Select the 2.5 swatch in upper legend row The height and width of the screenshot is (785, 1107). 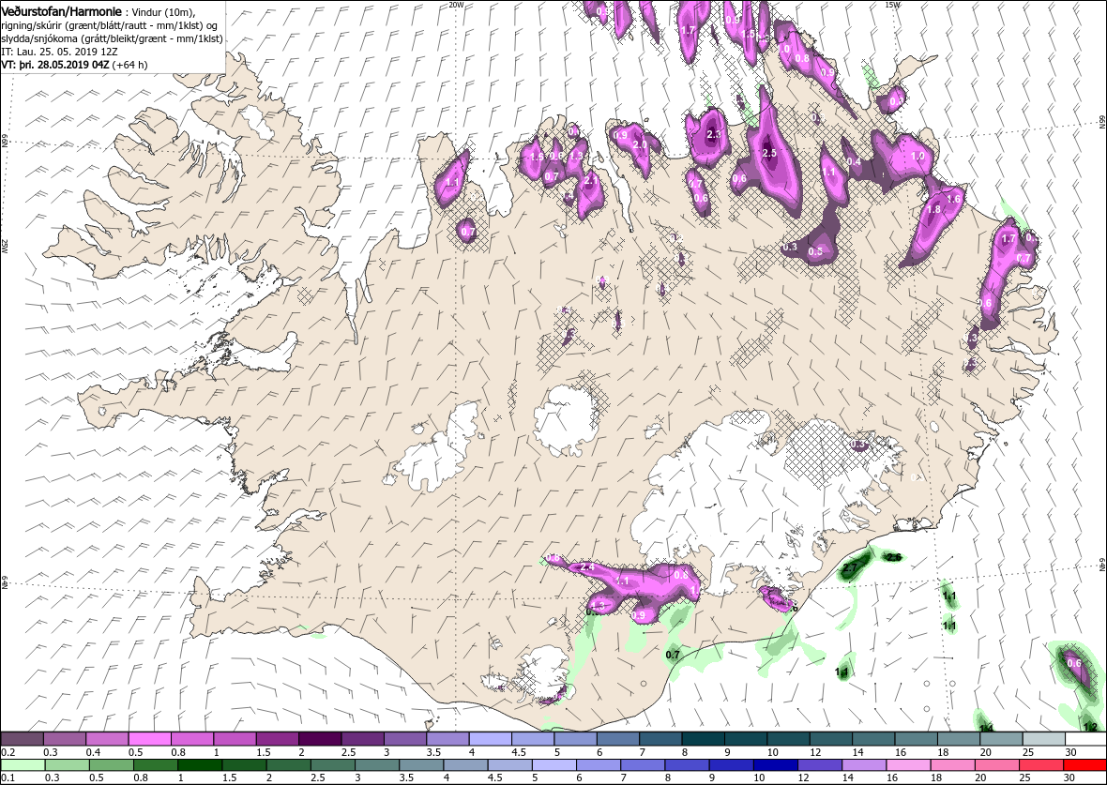click(363, 740)
